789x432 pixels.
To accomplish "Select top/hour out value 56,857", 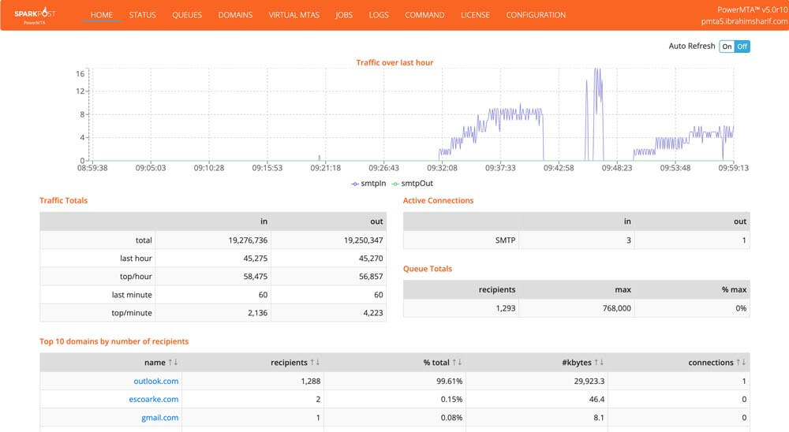I will point(371,277).
